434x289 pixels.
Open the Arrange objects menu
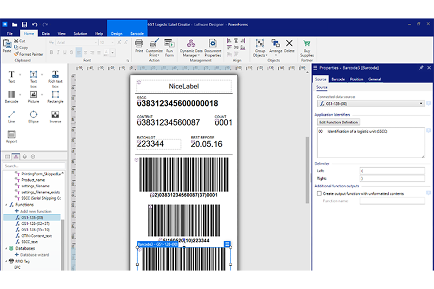[276, 47]
